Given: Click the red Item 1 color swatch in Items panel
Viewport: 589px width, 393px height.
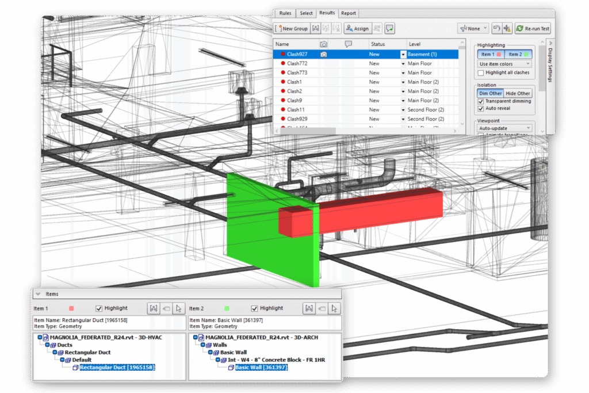Looking at the screenshot, I should point(71,308).
